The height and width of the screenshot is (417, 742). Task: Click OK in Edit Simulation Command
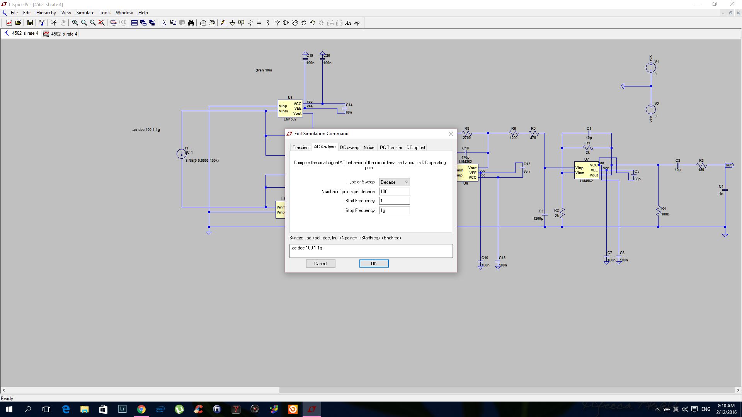coord(374,264)
